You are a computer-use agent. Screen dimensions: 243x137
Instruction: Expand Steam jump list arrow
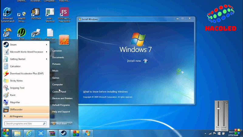tap(46, 44)
